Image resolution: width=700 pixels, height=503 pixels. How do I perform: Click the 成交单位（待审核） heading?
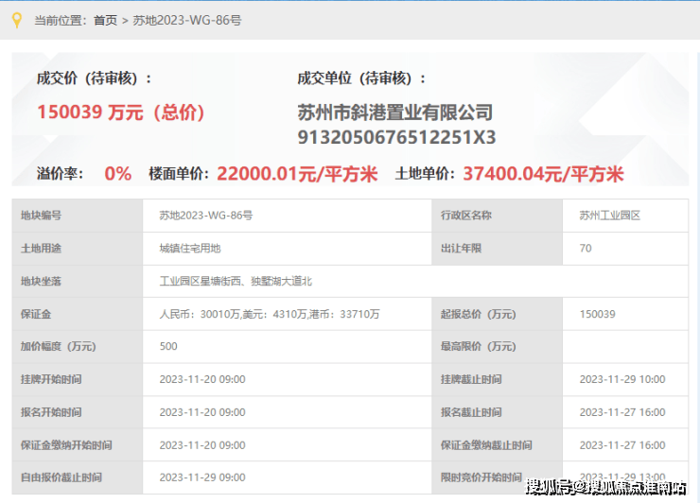(362, 78)
